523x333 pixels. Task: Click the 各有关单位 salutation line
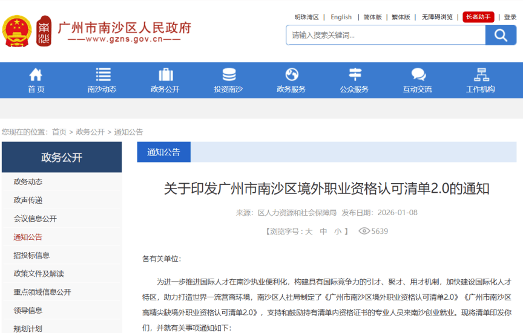(162, 259)
